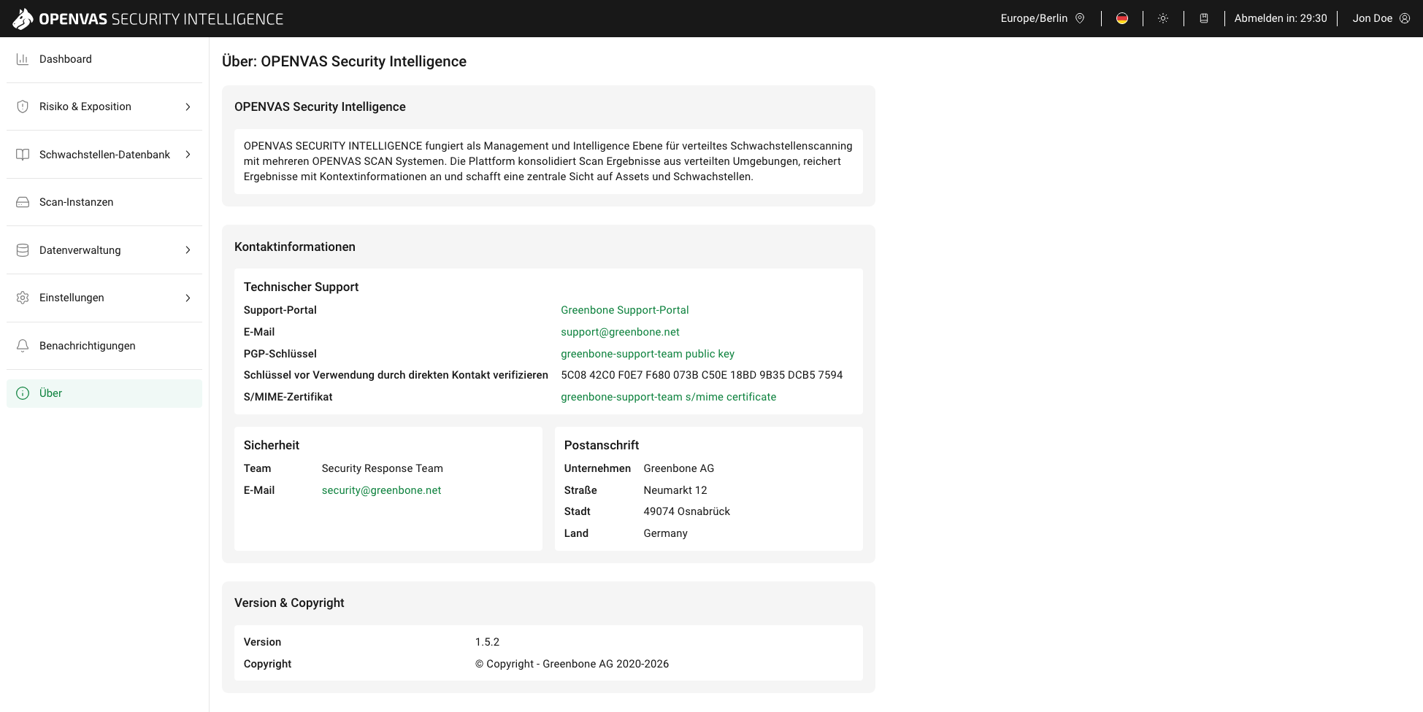Click the Technischer Support heading
This screenshot has width=1423, height=712.
(301, 287)
